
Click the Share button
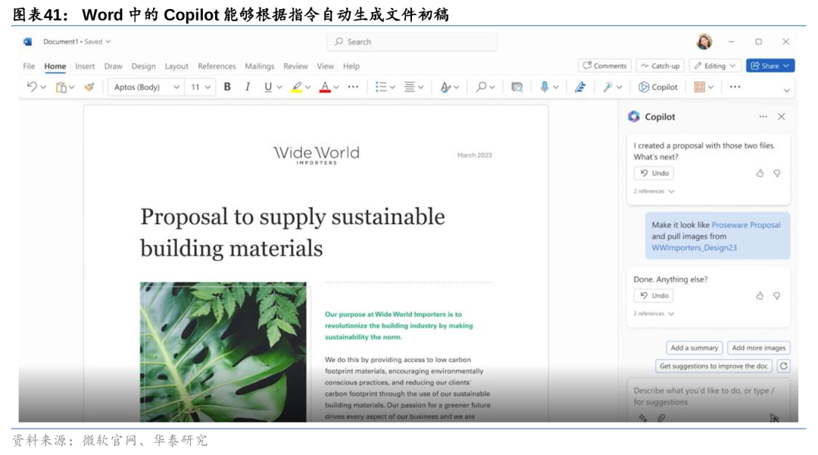click(770, 66)
